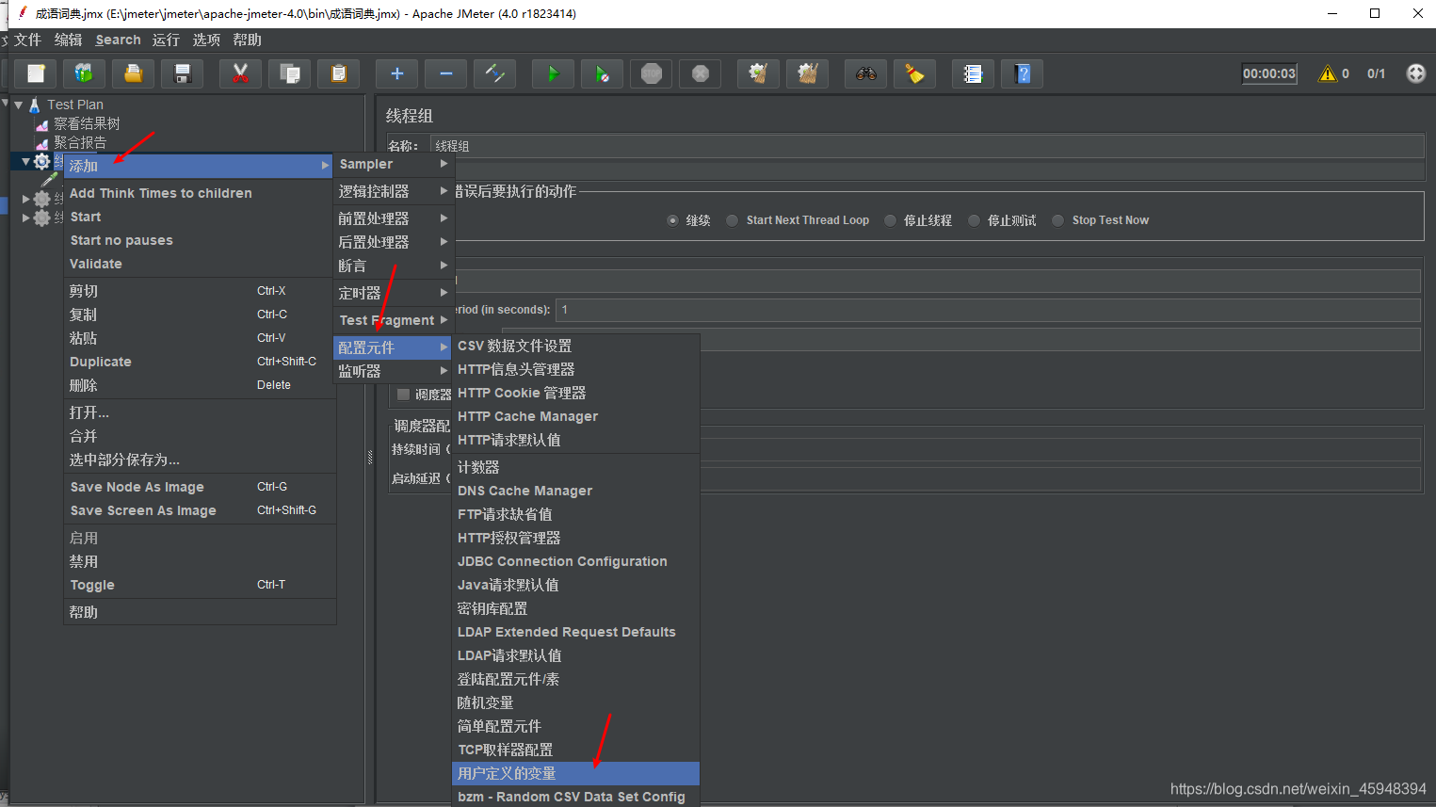Open Search with the binoculars icon

[866, 73]
